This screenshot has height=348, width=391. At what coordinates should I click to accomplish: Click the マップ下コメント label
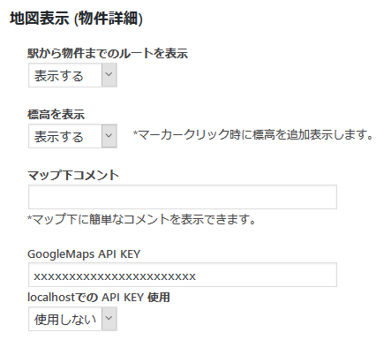click(73, 175)
